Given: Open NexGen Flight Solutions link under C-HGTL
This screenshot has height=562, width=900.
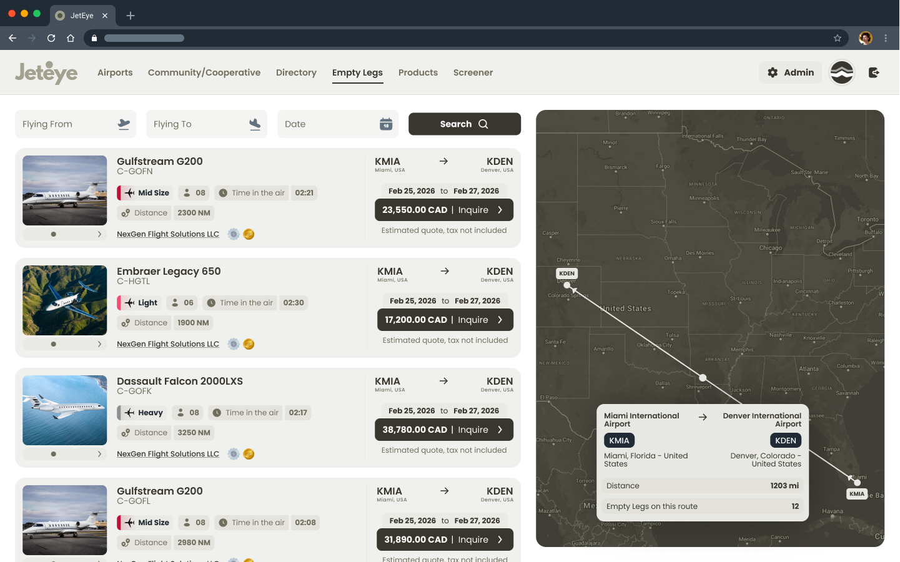Looking at the screenshot, I should pos(168,344).
